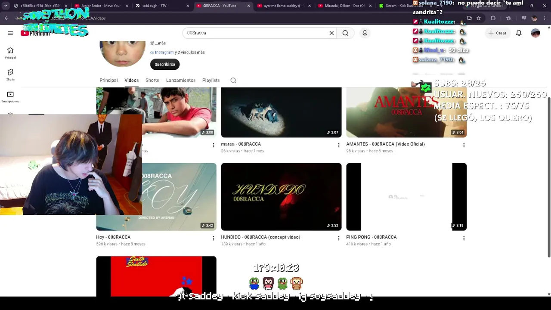Start voice search with the microphone
The image size is (551, 310).
365,33
